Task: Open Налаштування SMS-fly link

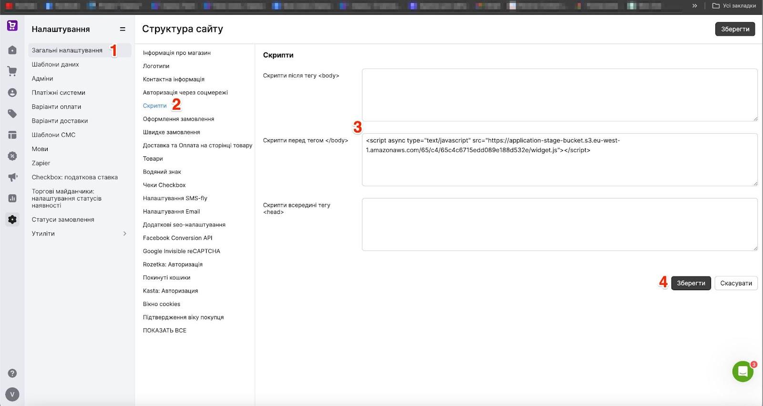Action: click(175, 198)
